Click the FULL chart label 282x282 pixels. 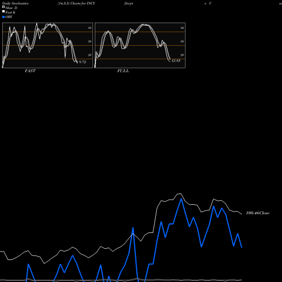tap(123, 71)
